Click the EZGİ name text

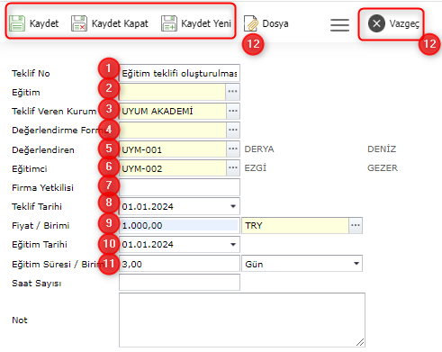tap(256, 167)
